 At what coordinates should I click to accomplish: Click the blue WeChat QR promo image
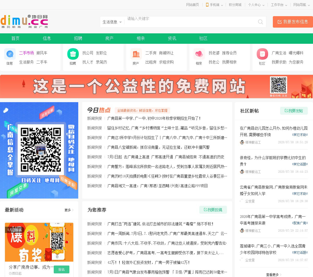click(x=39, y=150)
